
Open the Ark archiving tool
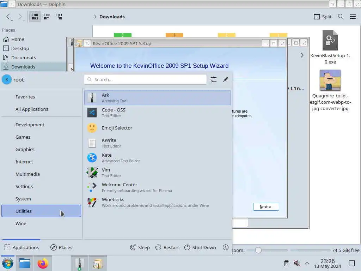pyautogui.click(x=158, y=98)
